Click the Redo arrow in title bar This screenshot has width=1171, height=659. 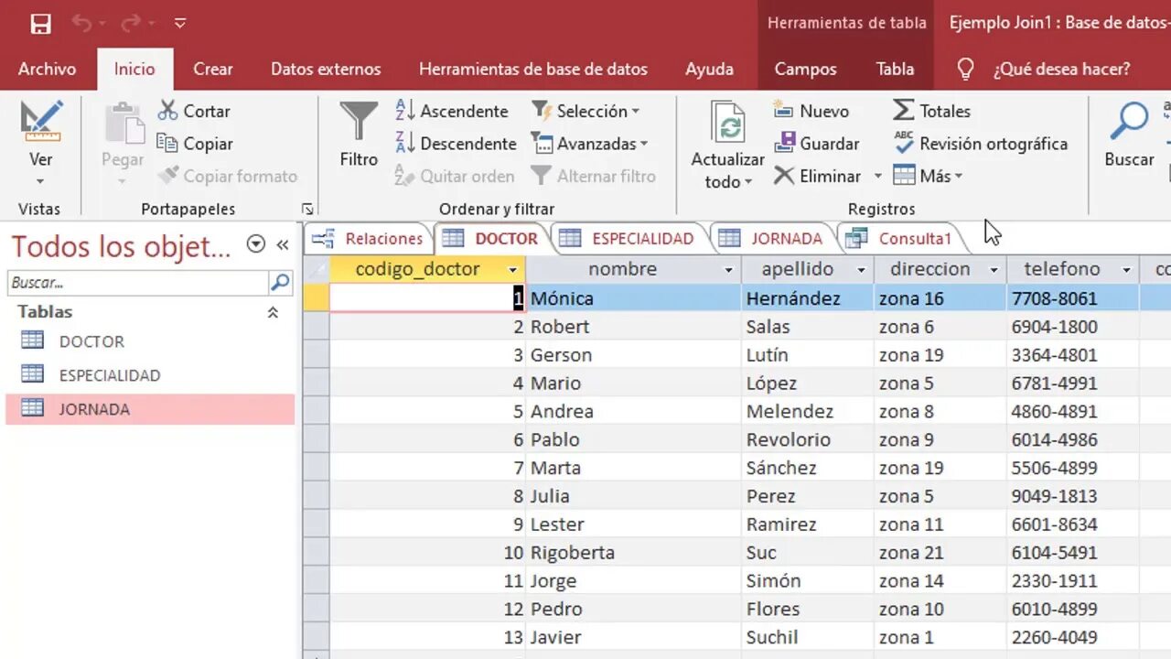coord(131,23)
